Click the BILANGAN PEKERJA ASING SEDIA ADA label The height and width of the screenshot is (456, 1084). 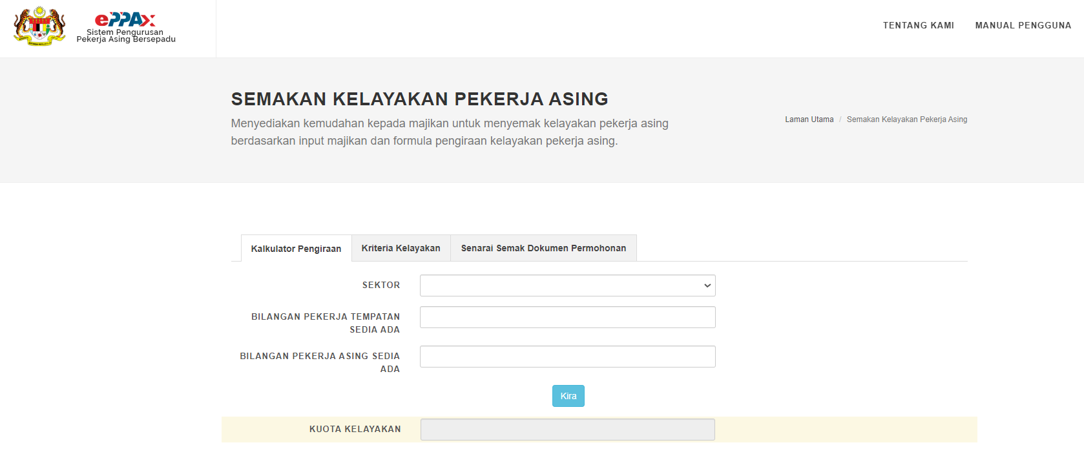tap(320, 362)
